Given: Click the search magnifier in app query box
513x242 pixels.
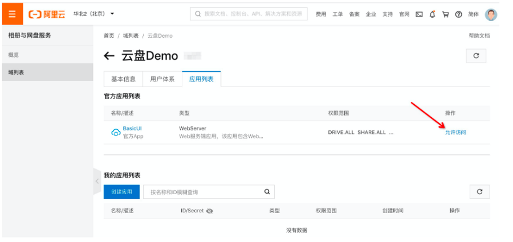Looking at the screenshot, I should (267, 192).
